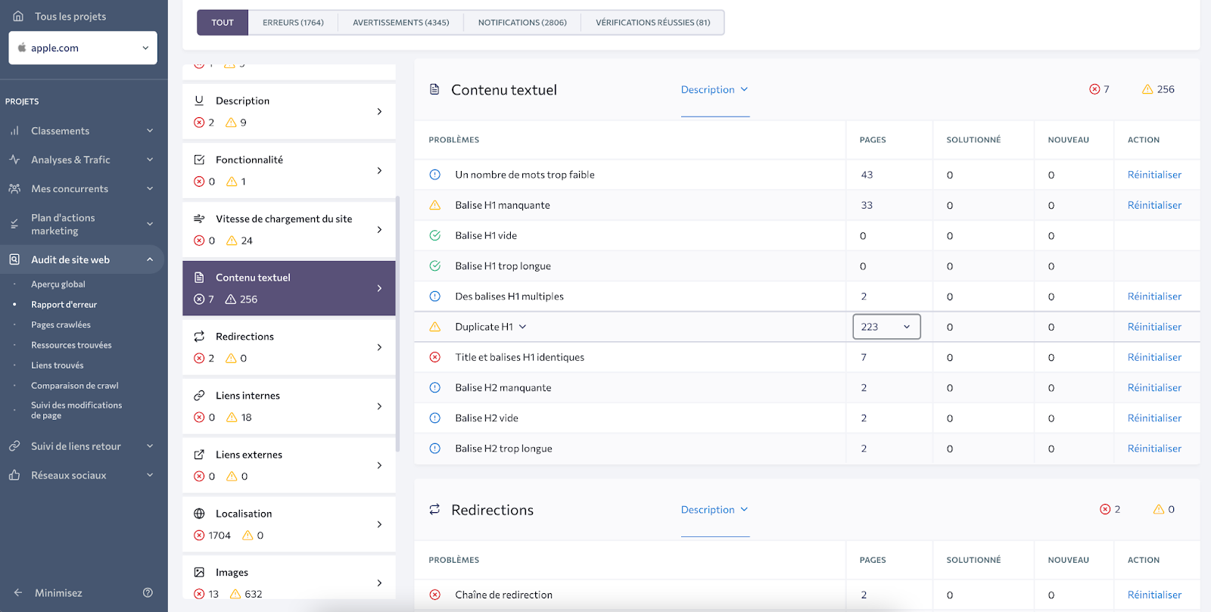The height and width of the screenshot is (612, 1211).
Task: Click the Audit de site web magnifier icon
Action: pyautogui.click(x=14, y=259)
